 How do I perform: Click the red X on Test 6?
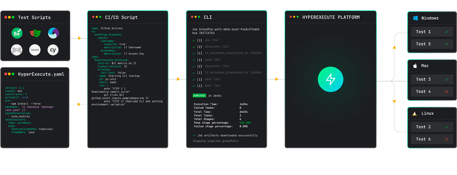click(446, 139)
